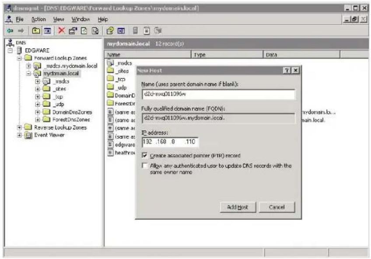Viewport: 371px width, 259px height.
Task: Expand the _msdcs.mydomain.local zone
Action: 28,66
